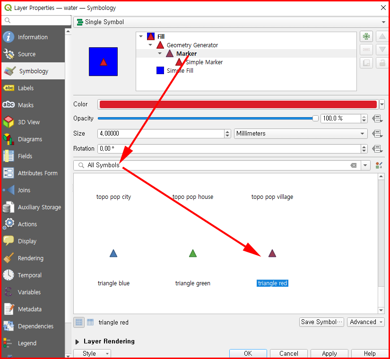Viewport: 390px width, 359px height.
Task: Open the symbol group filter dropdown
Action: pyautogui.click(x=365, y=165)
